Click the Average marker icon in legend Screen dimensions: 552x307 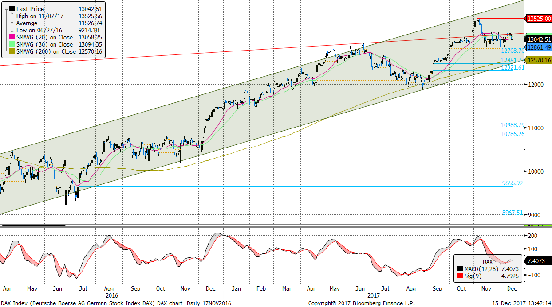[x=12, y=23]
